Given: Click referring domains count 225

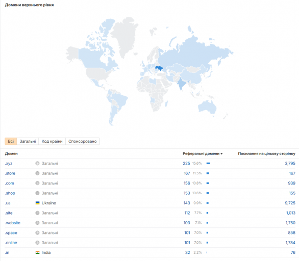Looking at the screenshot, I should pos(186,164).
